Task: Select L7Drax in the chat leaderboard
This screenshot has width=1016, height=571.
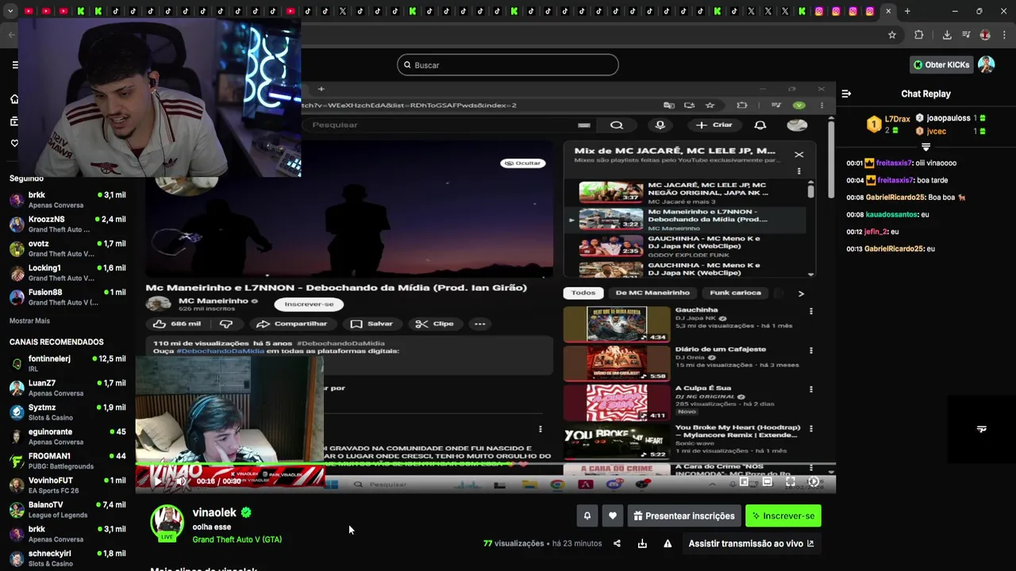Action: coord(897,120)
